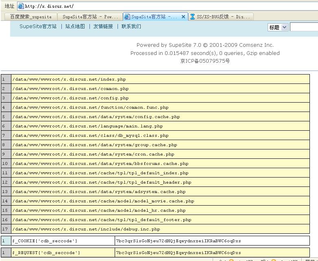Click hourglass loading icon on SS/XS-BUG tab
Image resolution: width=318 pixels, height=261 pixels.
tap(192, 17)
